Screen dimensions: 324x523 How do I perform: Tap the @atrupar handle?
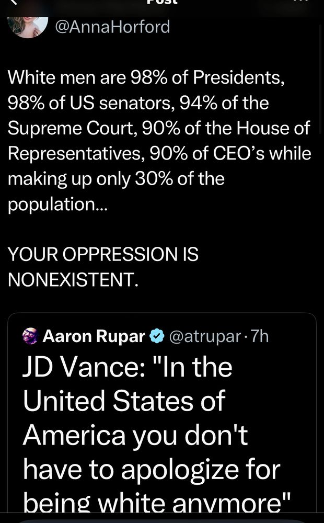tap(205, 336)
